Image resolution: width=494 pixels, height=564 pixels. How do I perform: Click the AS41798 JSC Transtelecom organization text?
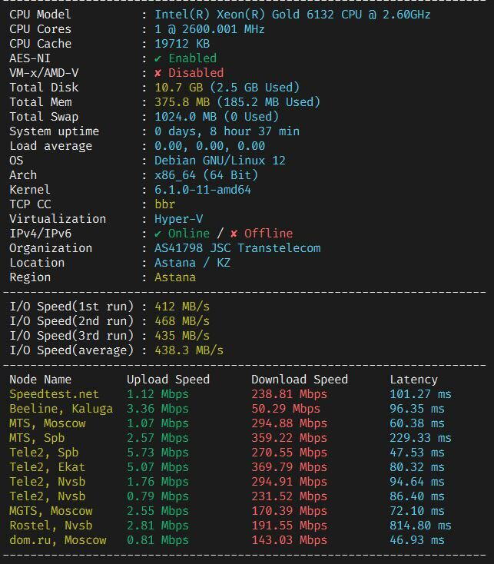pos(237,248)
